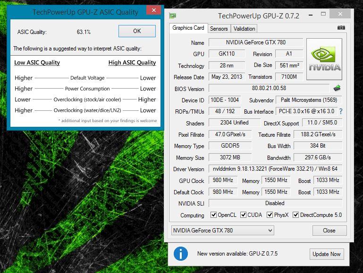
Task: Click the Power Consumption row label
Action: pyautogui.click(x=87, y=89)
